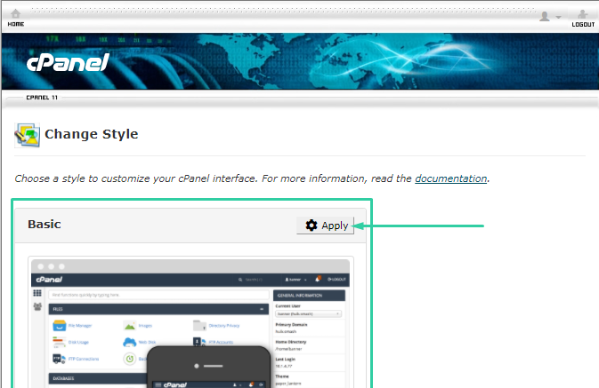The image size is (599, 388).
Task: Apply the Basic style
Action: click(326, 226)
